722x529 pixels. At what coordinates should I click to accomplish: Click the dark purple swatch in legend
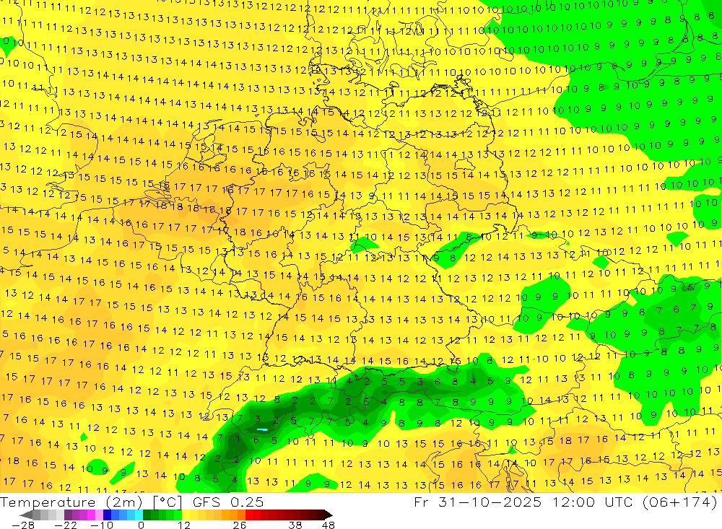pyautogui.click(x=68, y=515)
